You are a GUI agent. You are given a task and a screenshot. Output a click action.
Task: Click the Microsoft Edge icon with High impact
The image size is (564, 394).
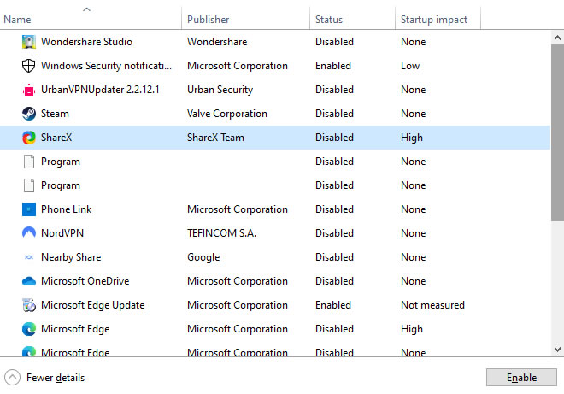point(29,329)
